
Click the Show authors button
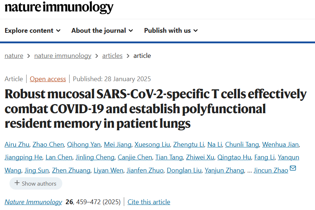[36, 183]
